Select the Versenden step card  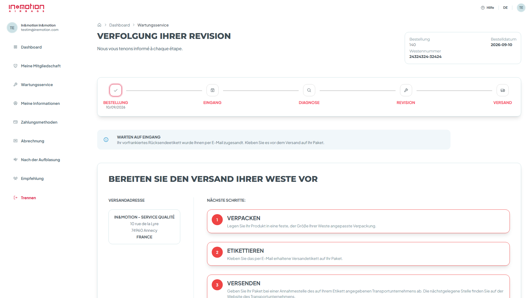(358, 286)
